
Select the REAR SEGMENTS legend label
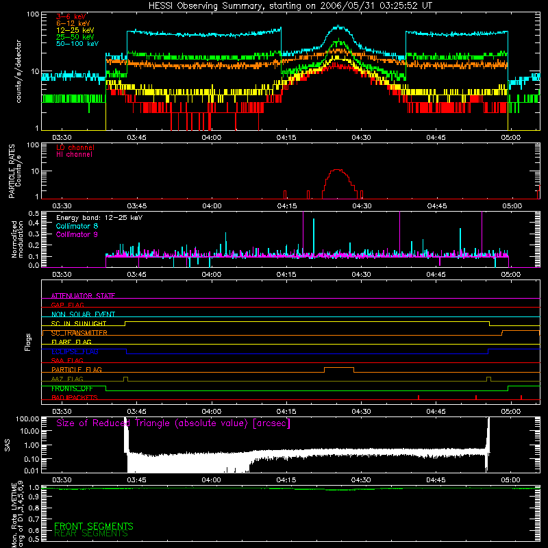pyautogui.click(x=91, y=534)
